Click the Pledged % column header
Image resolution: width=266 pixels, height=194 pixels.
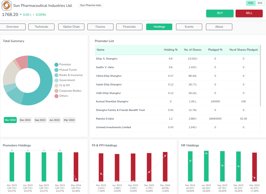coord(215,50)
